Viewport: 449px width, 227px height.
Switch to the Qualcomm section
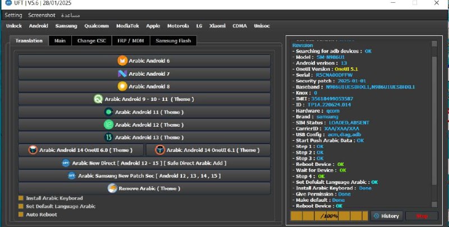(x=97, y=26)
